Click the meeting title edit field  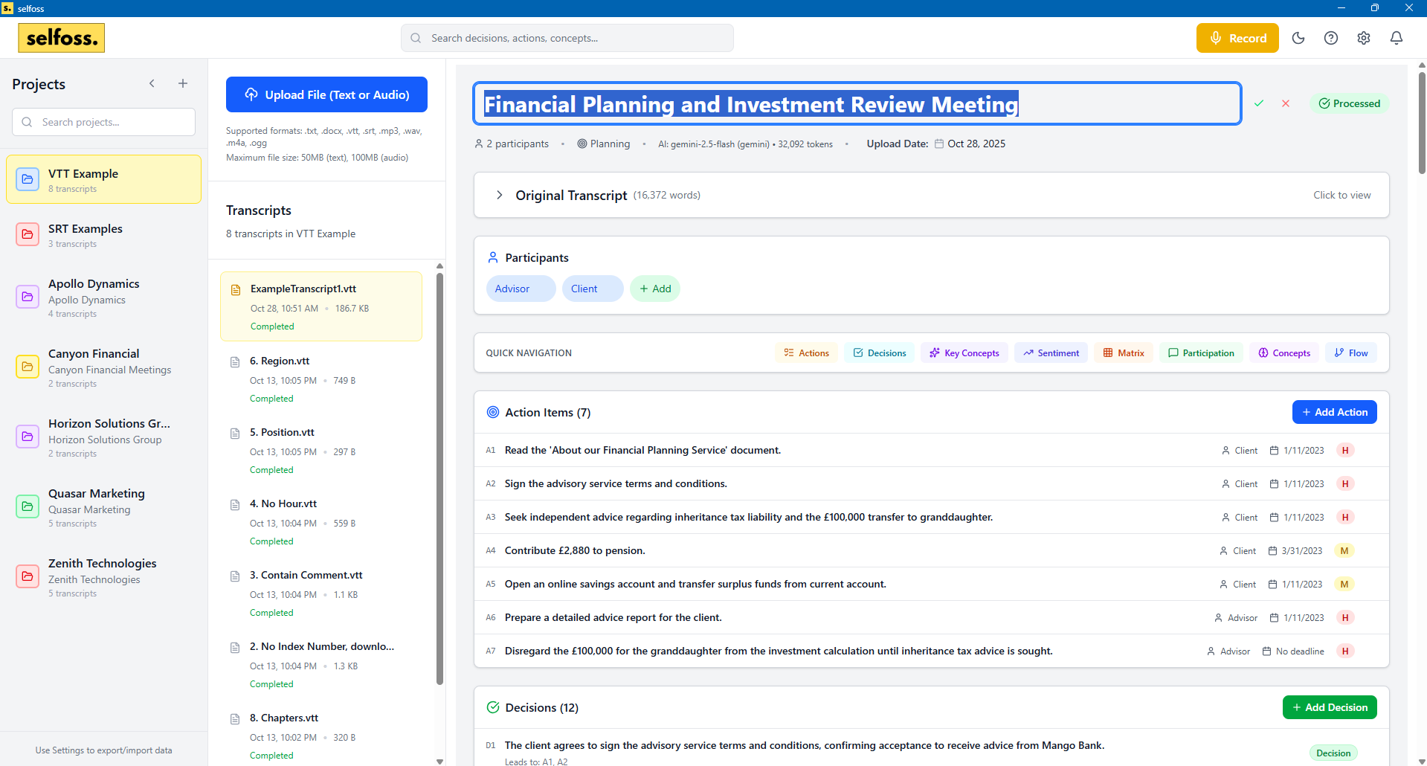857,103
